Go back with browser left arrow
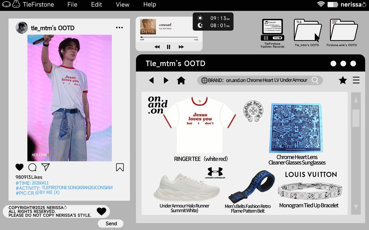This screenshot has height=230, width=369. [x=151, y=80]
